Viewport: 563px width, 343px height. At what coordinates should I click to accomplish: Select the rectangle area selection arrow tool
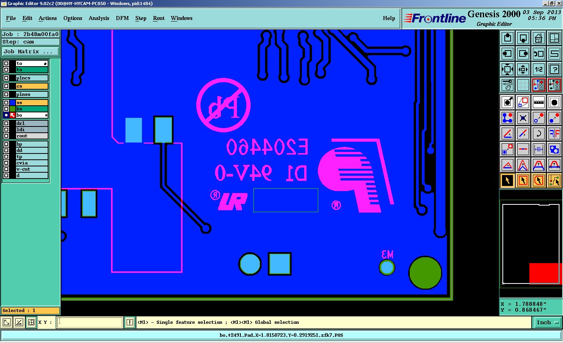point(523,181)
